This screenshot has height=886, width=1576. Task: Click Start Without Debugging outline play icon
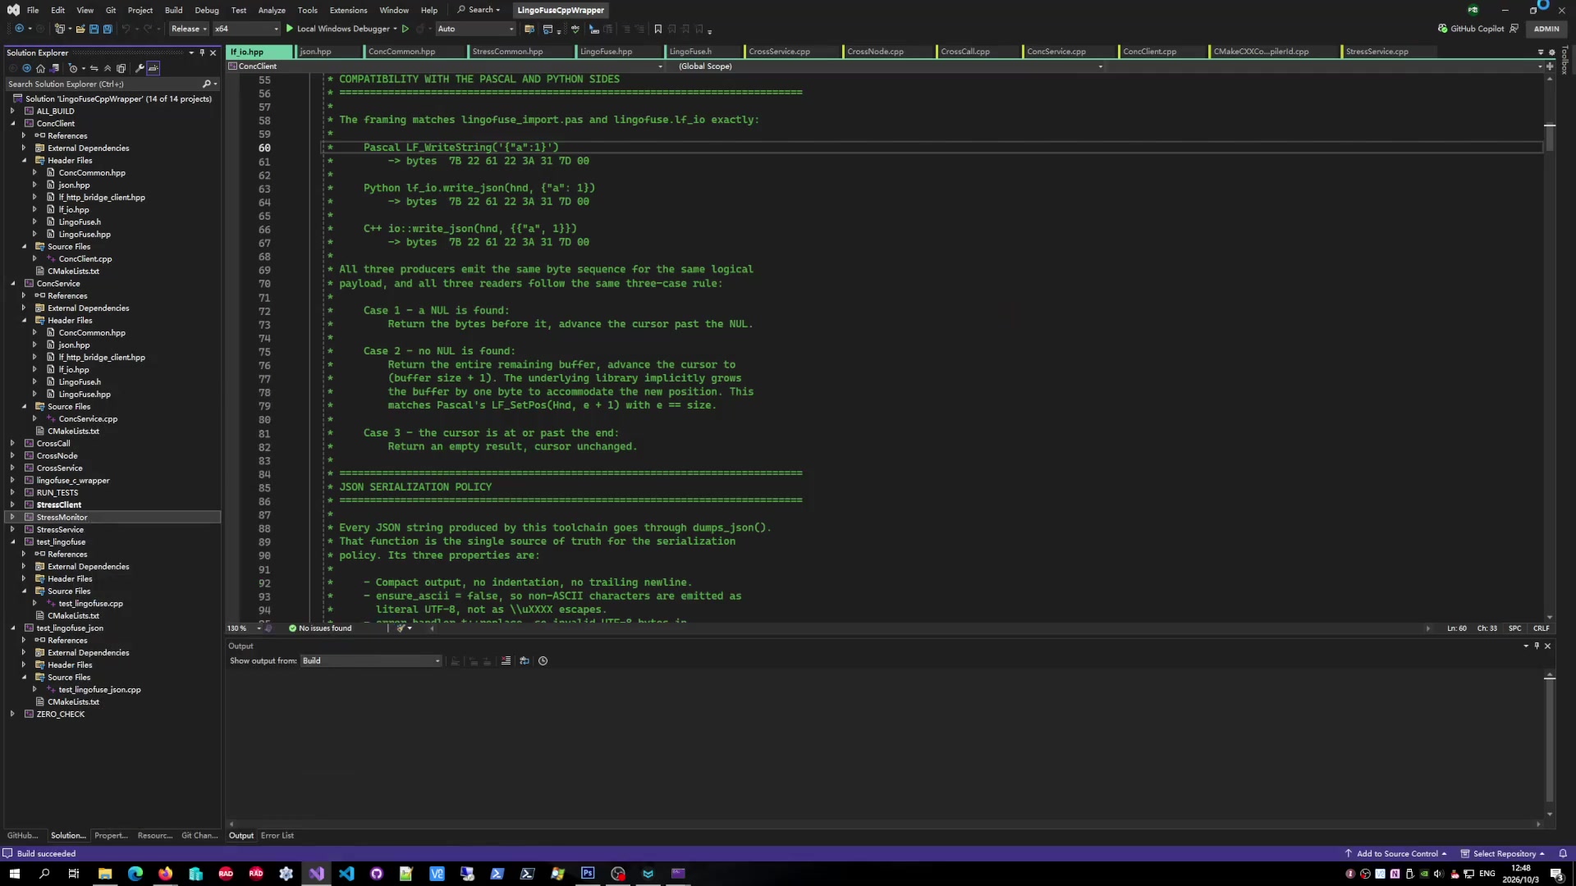click(405, 29)
